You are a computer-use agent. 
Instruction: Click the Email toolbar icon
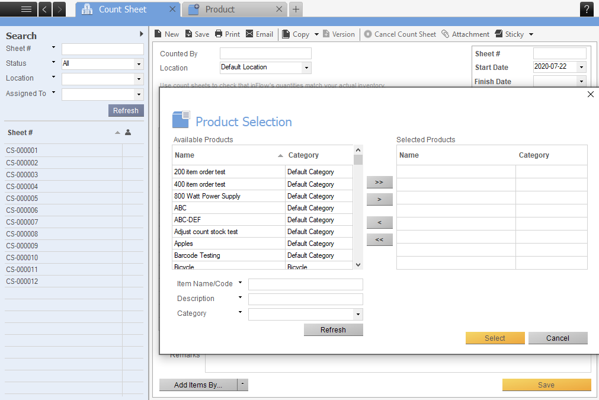(249, 34)
